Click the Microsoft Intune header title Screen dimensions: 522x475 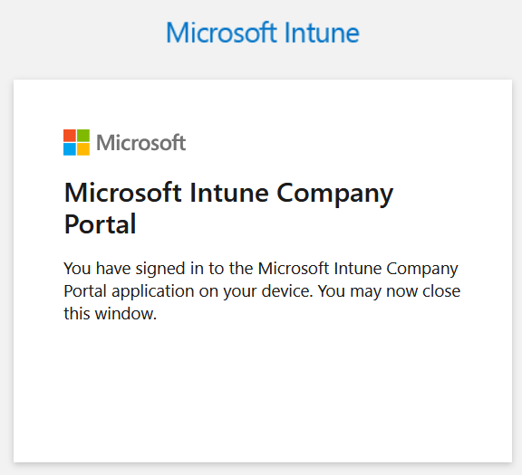263,33
